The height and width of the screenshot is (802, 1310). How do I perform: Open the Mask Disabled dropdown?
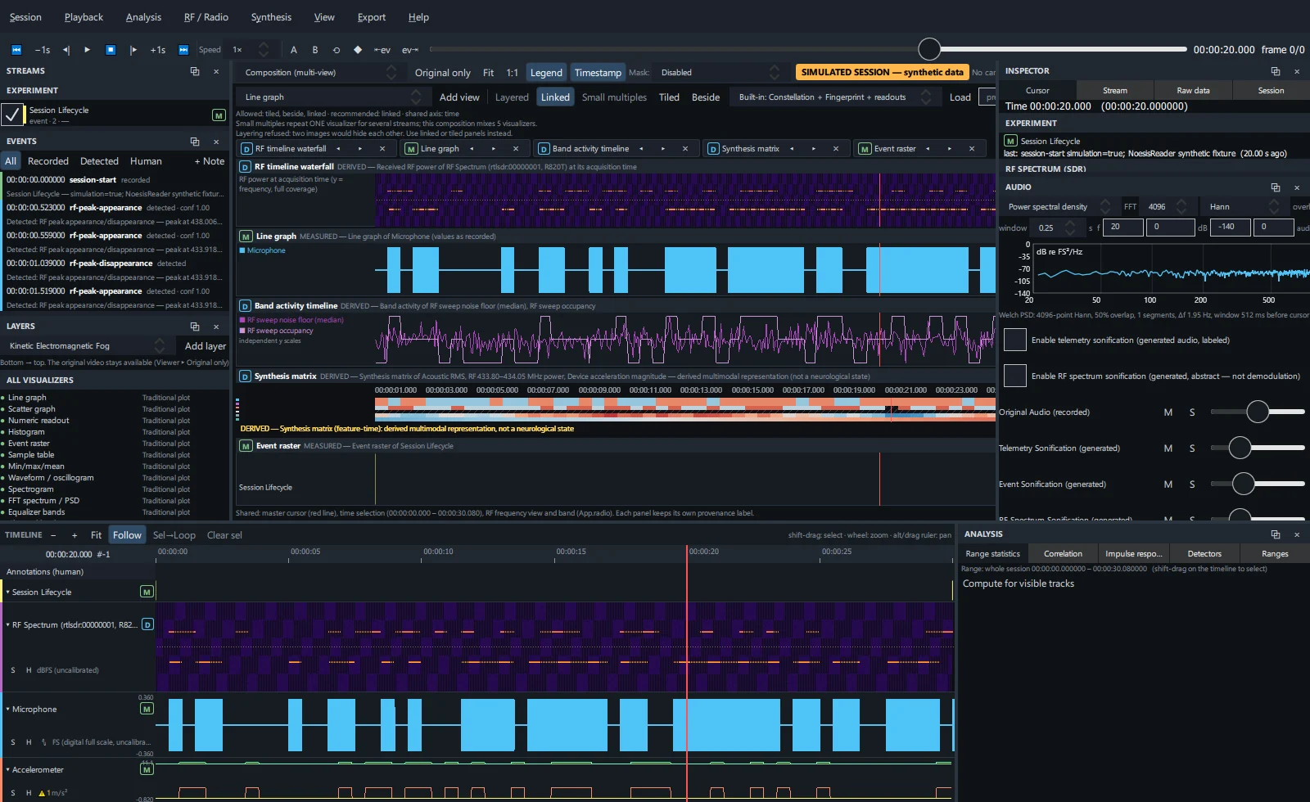(x=719, y=73)
